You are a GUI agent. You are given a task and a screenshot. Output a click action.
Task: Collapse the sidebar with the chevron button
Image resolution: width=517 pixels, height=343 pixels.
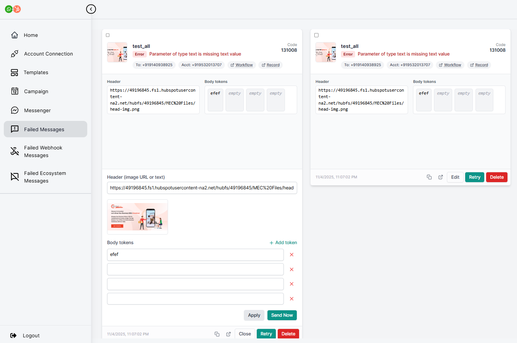coord(91,9)
